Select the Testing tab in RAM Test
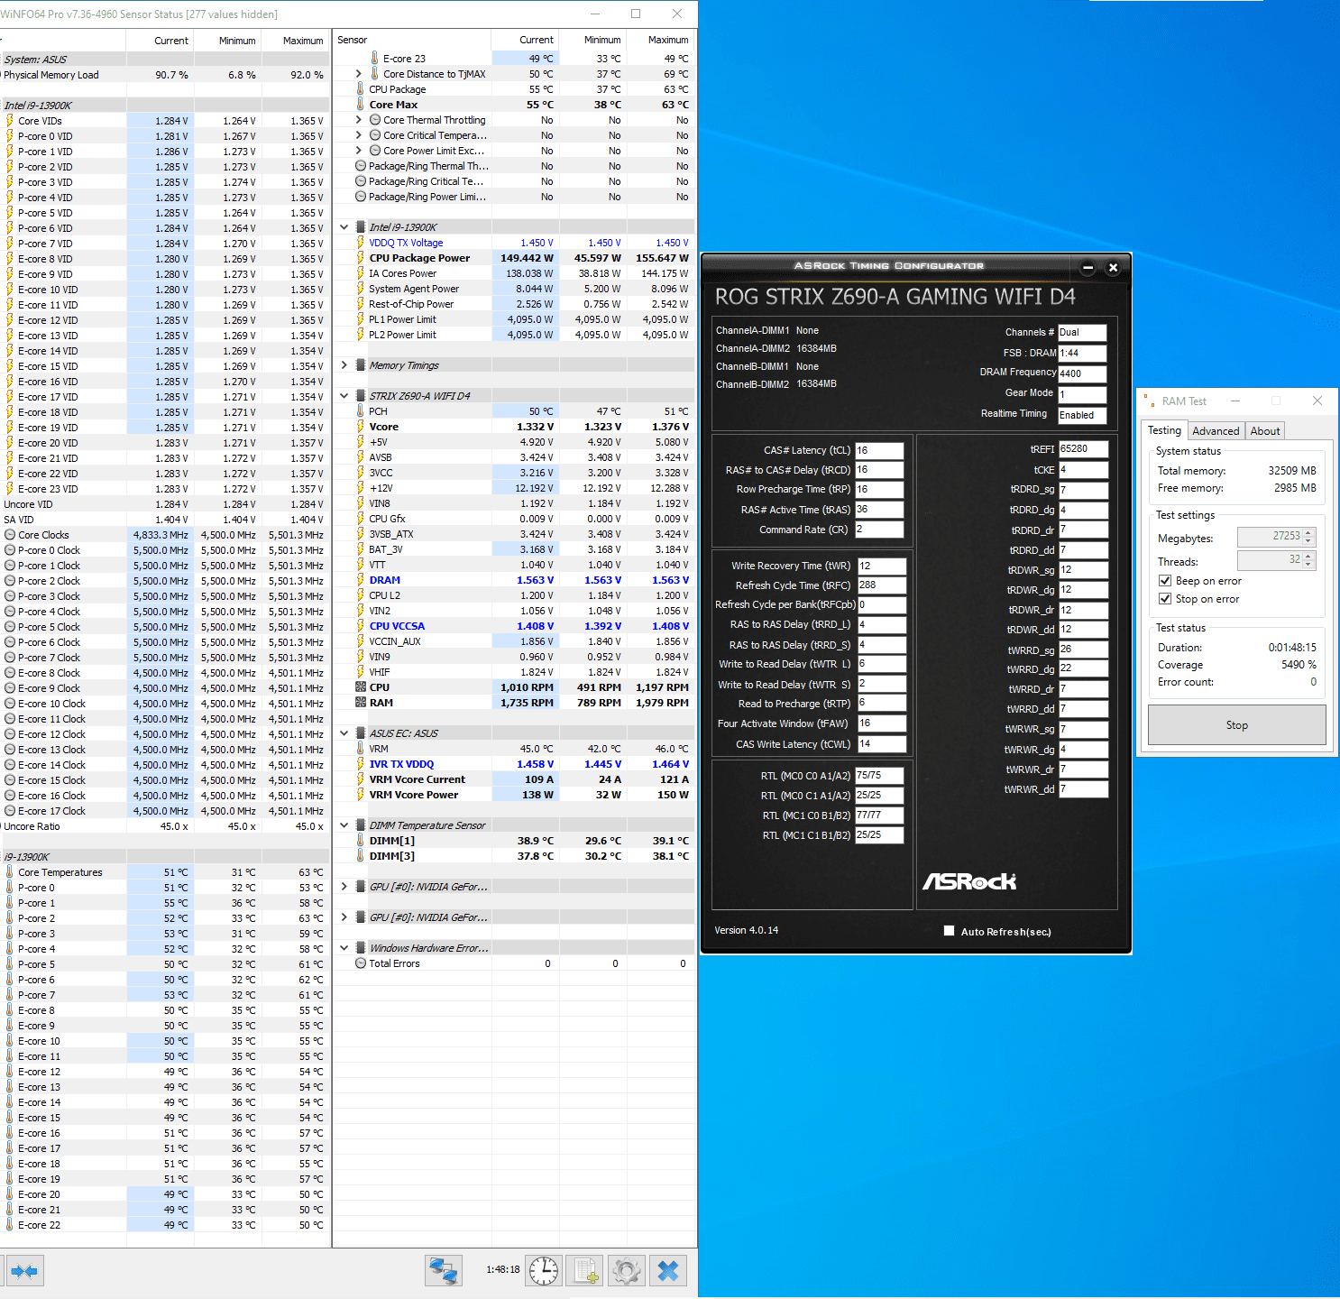Viewport: 1340px width, 1299px height. pos(1164,430)
